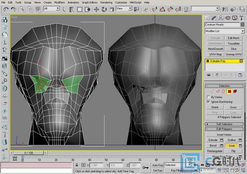The image size is (247, 174).
Task: Select Border sub-object level icon
Action: point(223,91)
